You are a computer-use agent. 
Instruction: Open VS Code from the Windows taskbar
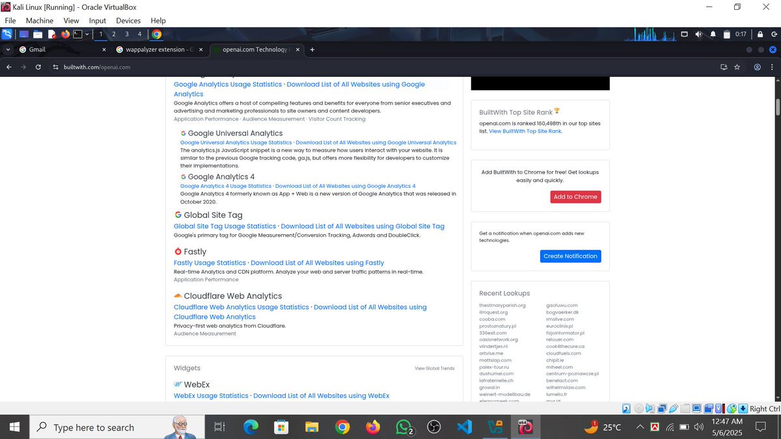[x=464, y=427]
